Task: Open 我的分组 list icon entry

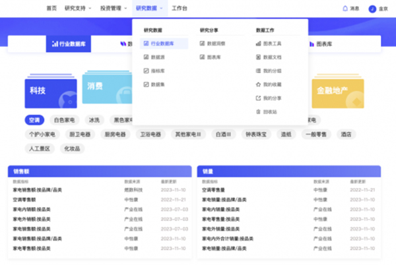Action: tap(258, 71)
